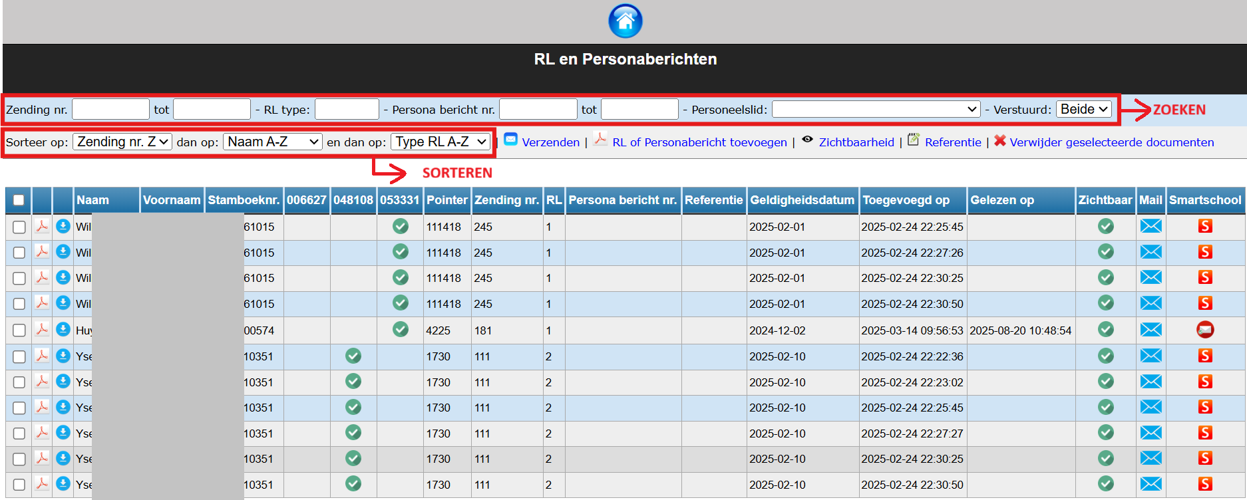The image size is (1247, 500).
Task: Open the Naam A-Z sort dropdown
Action: click(273, 142)
